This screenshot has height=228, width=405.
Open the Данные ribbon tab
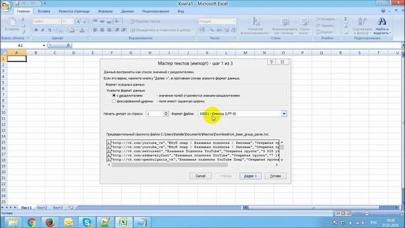127,11
